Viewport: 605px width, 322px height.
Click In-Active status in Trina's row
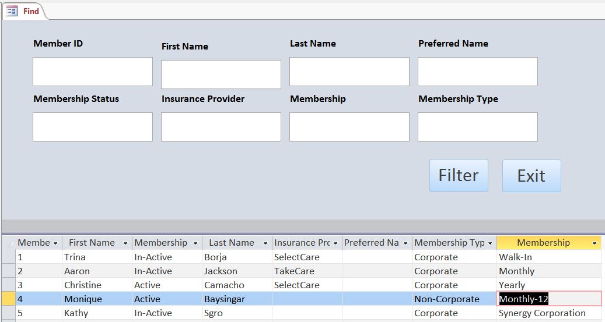click(x=167, y=257)
